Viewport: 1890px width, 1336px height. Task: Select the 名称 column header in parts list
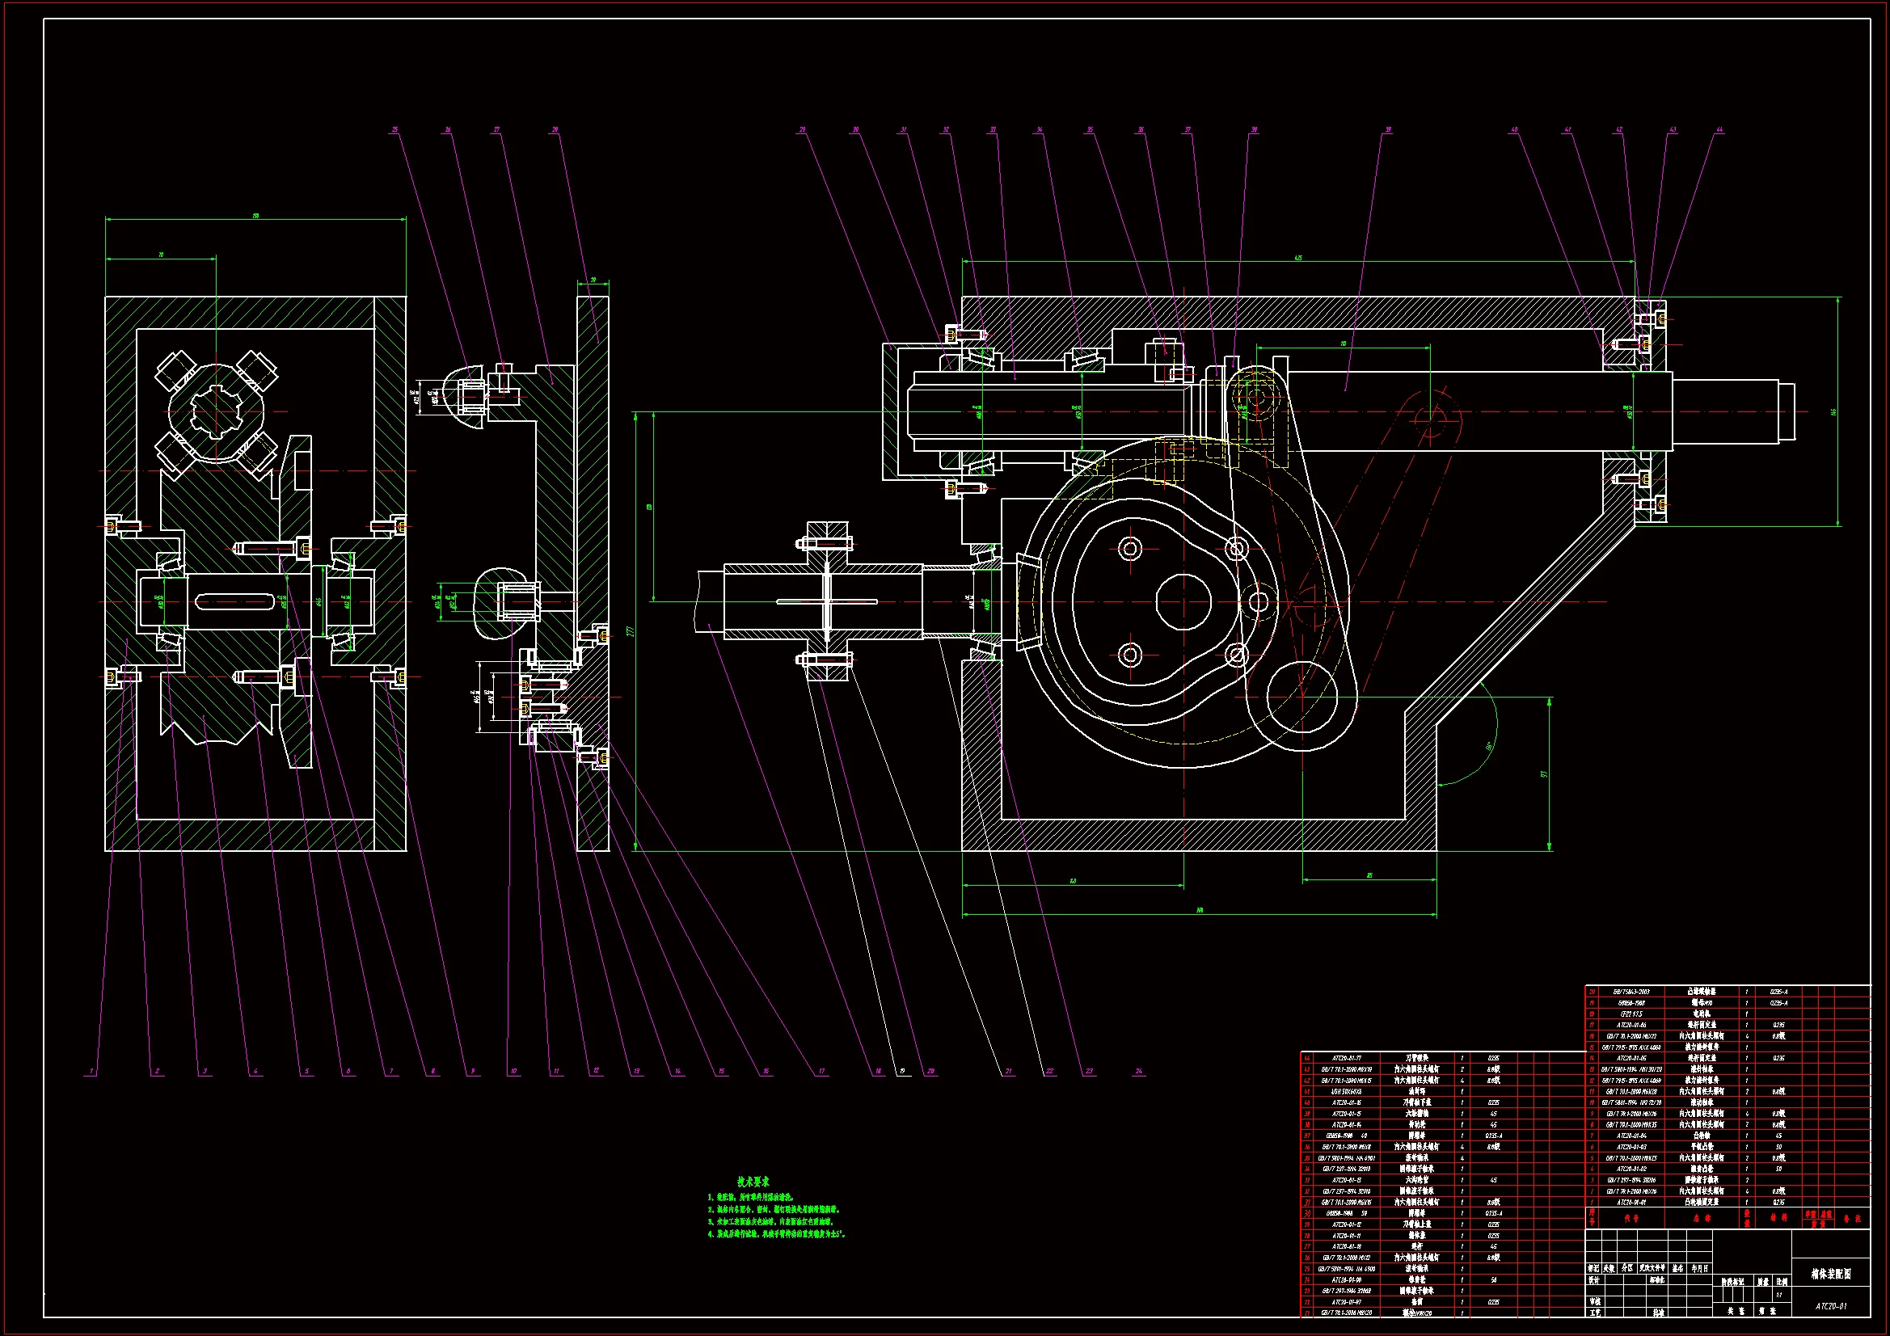tap(1702, 1218)
